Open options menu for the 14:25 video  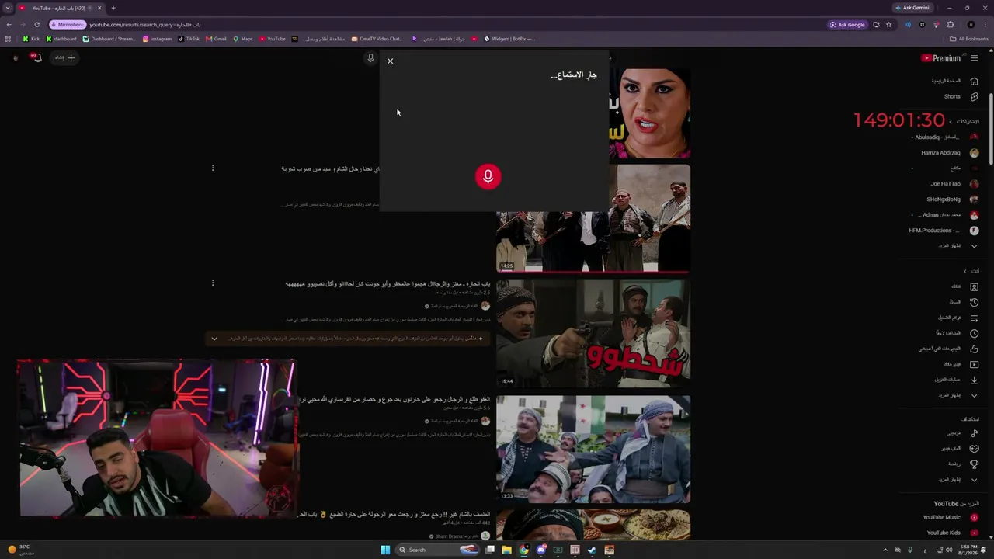213,168
